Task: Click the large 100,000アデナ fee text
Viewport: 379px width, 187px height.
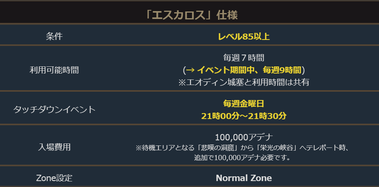Action: point(244,137)
